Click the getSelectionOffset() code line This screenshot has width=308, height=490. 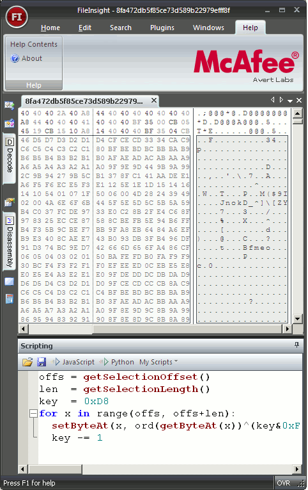(125, 377)
